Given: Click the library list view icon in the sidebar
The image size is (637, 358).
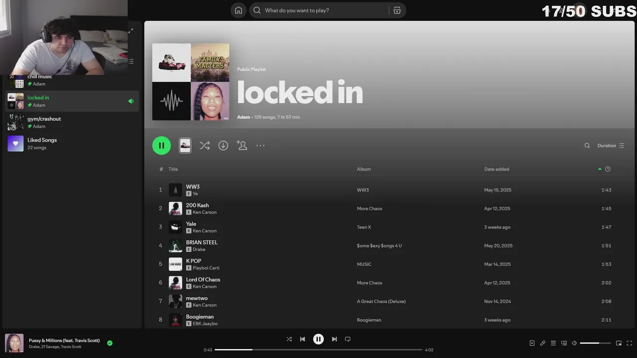Looking at the screenshot, I should coord(131,61).
